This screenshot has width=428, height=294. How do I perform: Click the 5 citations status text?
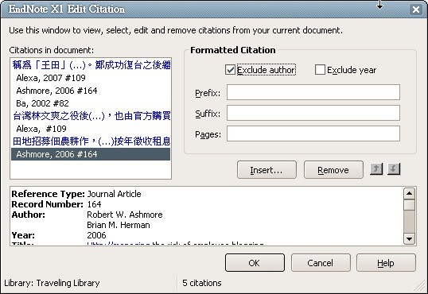202,283
